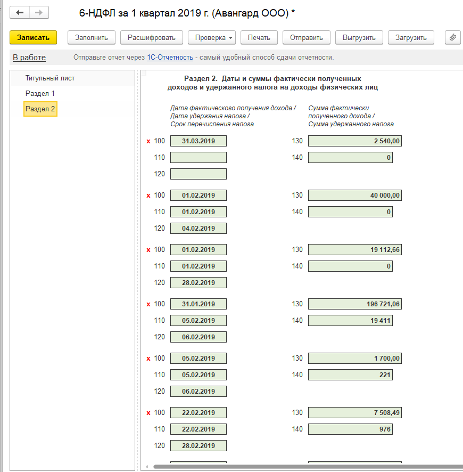Click the back navigation arrow
Screen dimensions: 463x472
pos(20,13)
